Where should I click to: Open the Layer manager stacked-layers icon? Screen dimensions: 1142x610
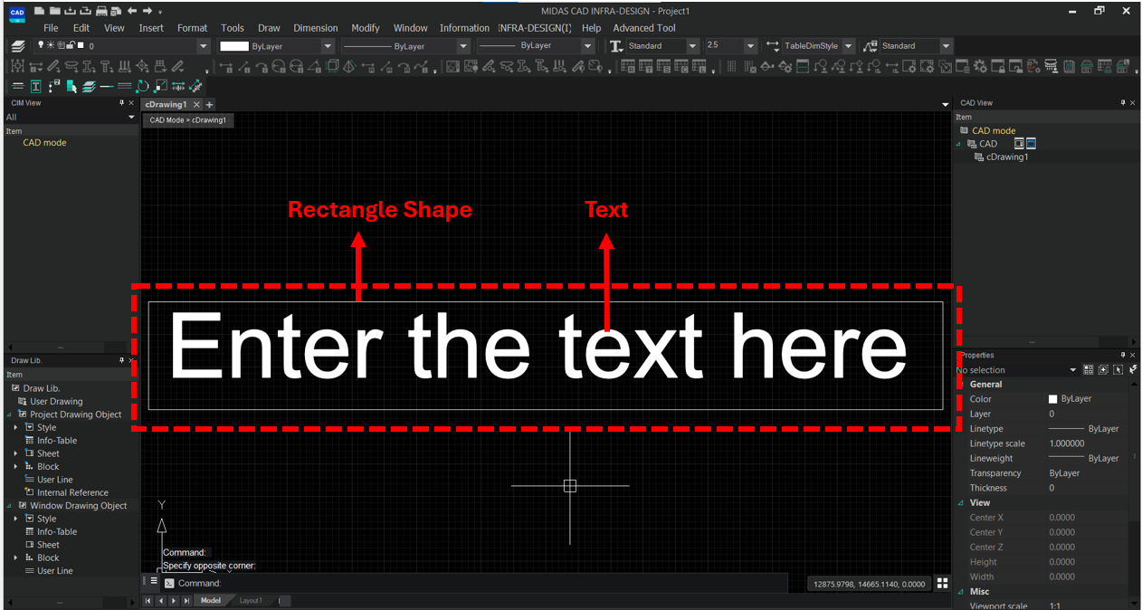[x=17, y=45]
